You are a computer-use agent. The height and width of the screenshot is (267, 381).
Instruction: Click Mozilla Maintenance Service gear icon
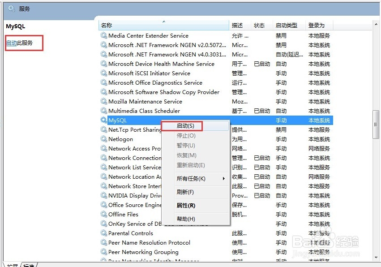click(104, 101)
